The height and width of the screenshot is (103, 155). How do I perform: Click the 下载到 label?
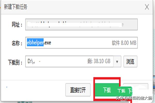pyautogui.click(x=15, y=62)
